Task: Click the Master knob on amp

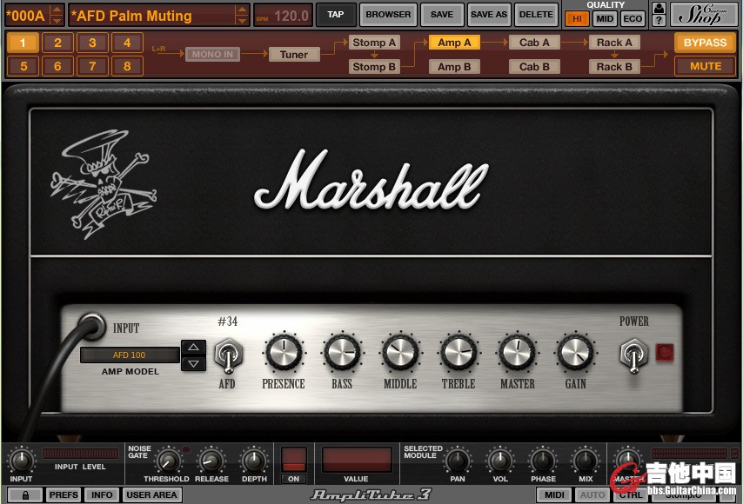Action: tap(516, 354)
